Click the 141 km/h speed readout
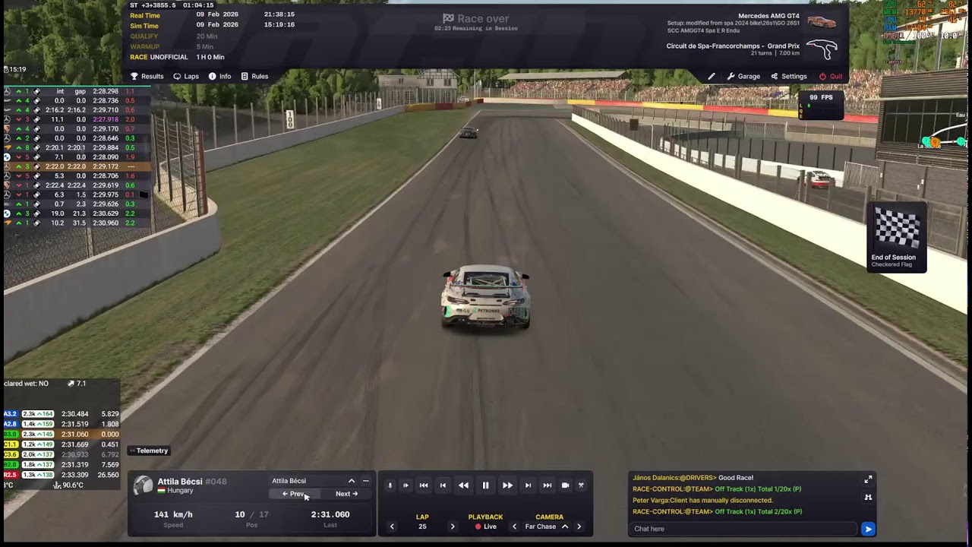The height and width of the screenshot is (547, 972). point(173,514)
